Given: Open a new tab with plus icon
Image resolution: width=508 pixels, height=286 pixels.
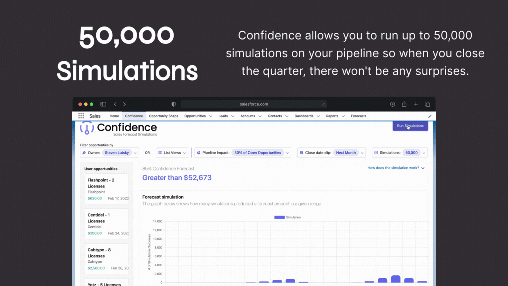Looking at the screenshot, I should (416, 104).
